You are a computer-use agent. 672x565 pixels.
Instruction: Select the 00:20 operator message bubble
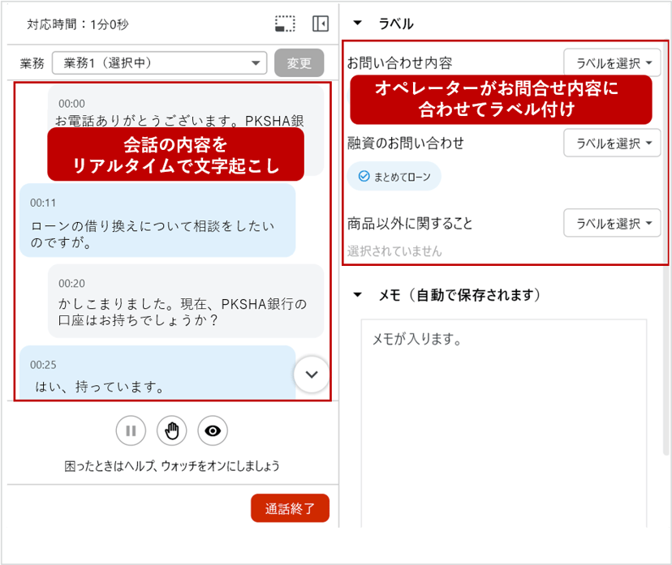click(x=185, y=301)
